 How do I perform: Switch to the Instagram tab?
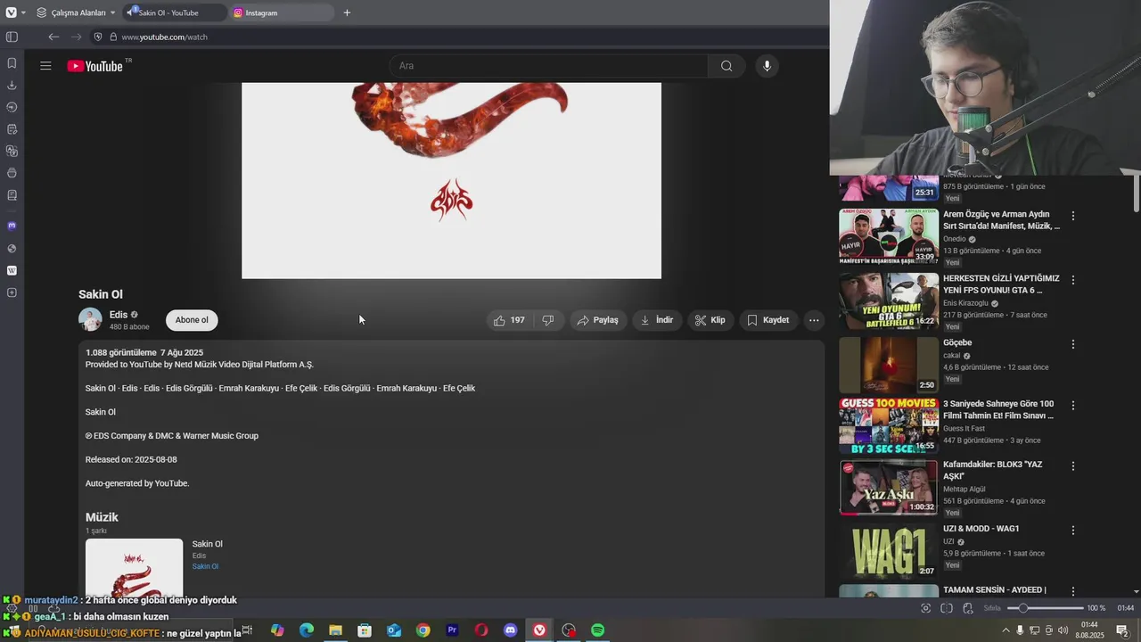[282, 12]
